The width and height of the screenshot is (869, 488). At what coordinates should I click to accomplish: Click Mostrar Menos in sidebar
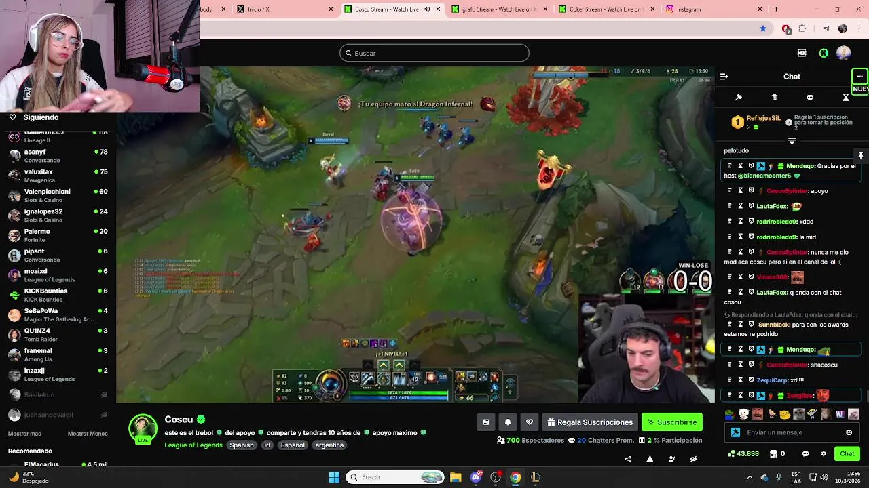pos(88,434)
